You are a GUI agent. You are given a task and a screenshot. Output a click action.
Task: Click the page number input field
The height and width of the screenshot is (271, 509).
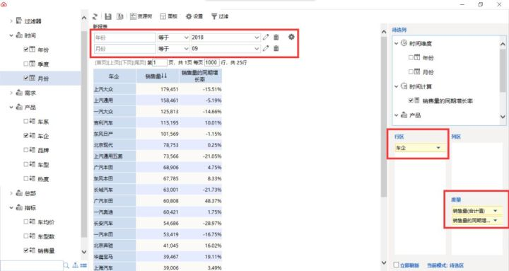click(x=160, y=62)
